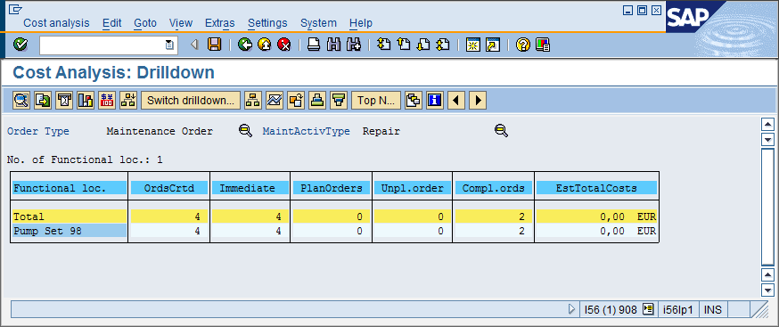Click the bar chart graphics icon

[86, 101]
